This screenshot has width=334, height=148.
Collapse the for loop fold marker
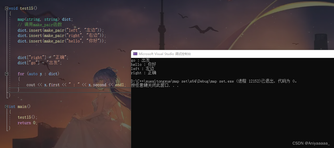[7, 74]
